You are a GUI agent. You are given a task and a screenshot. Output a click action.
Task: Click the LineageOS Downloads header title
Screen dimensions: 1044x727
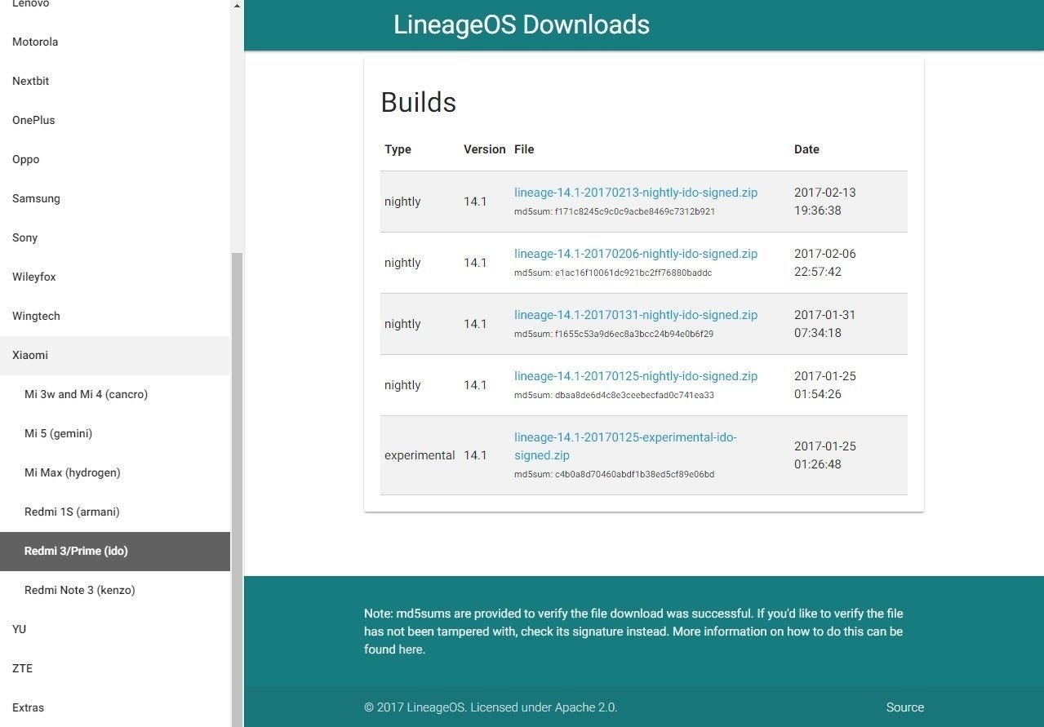coord(521,24)
